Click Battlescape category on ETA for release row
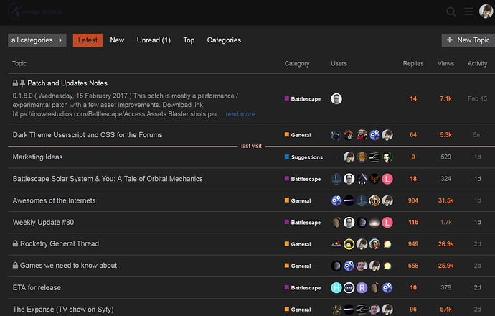 303,287
